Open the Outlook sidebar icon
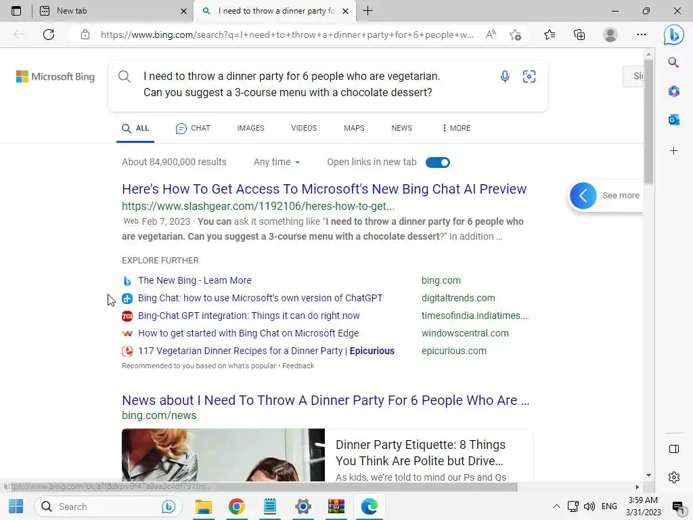 pyautogui.click(x=673, y=119)
